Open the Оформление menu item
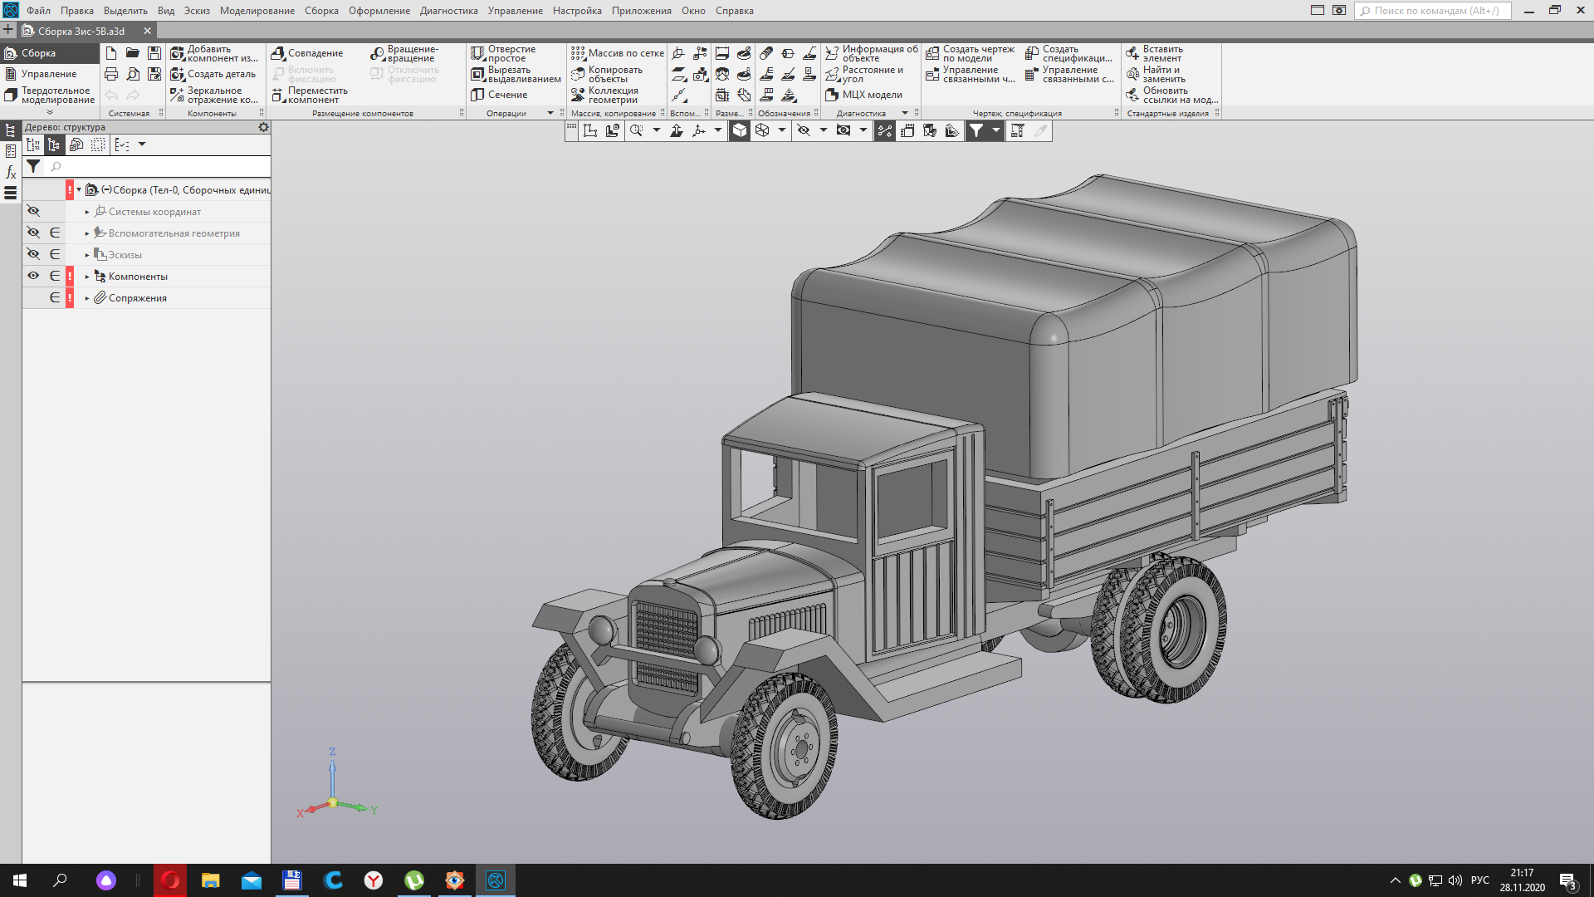 tap(378, 10)
